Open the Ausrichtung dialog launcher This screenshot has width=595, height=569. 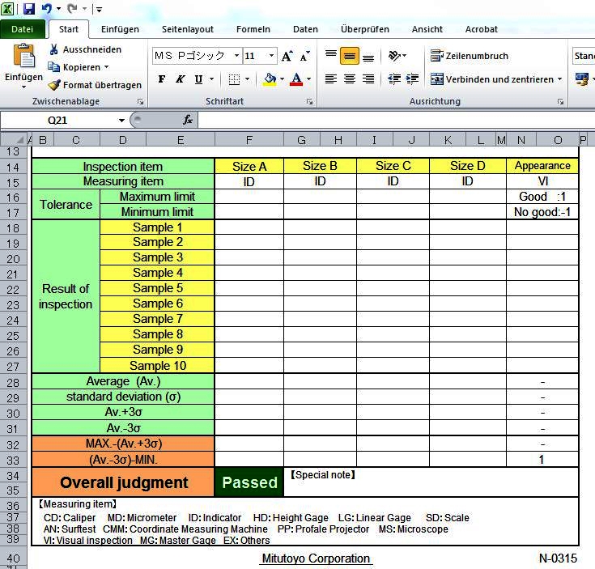(x=560, y=102)
